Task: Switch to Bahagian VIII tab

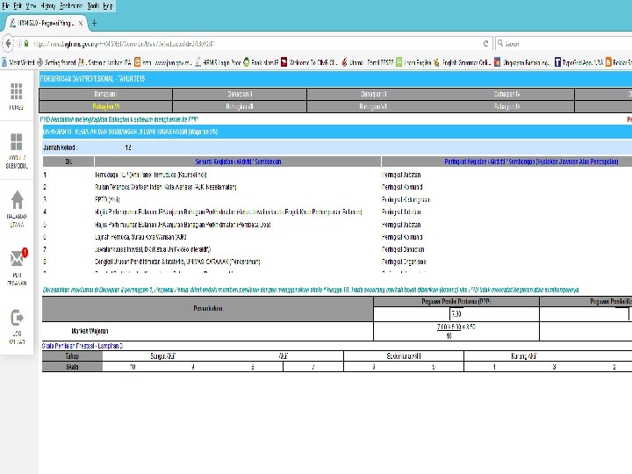Action: (374, 107)
